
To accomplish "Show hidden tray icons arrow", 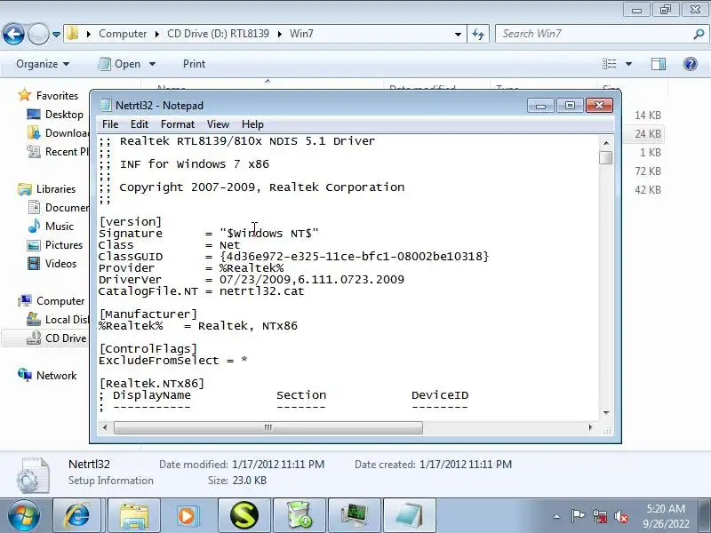I will pos(556,516).
